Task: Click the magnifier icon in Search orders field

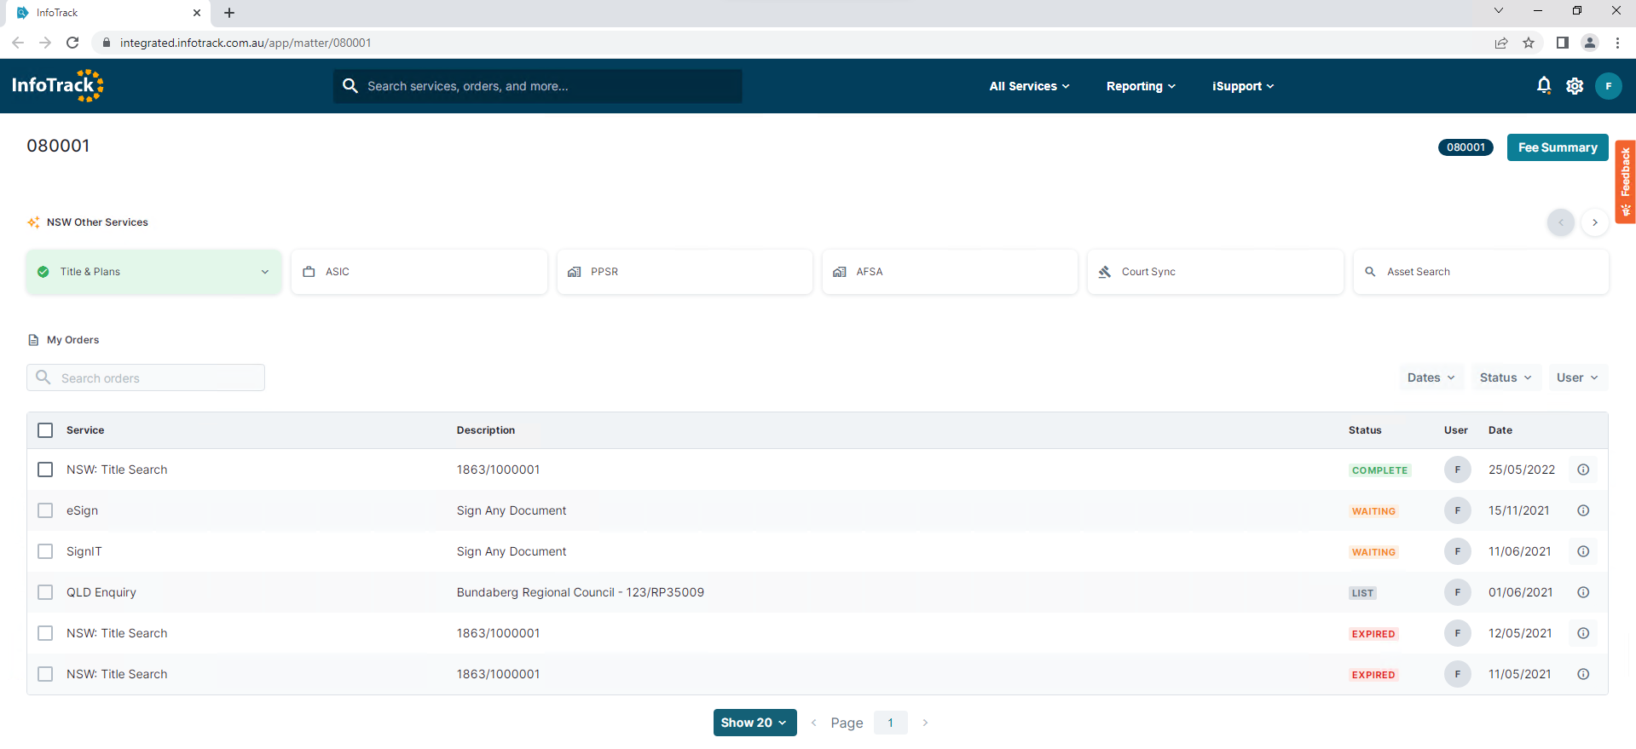Action: [x=43, y=377]
